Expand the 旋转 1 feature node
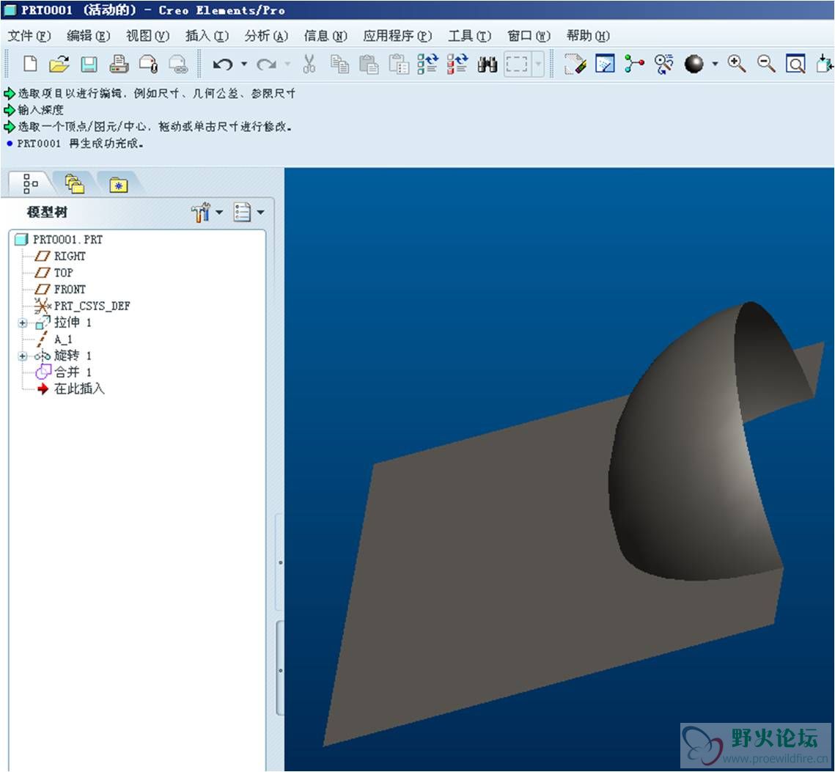The image size is (835, 772). 23,356
